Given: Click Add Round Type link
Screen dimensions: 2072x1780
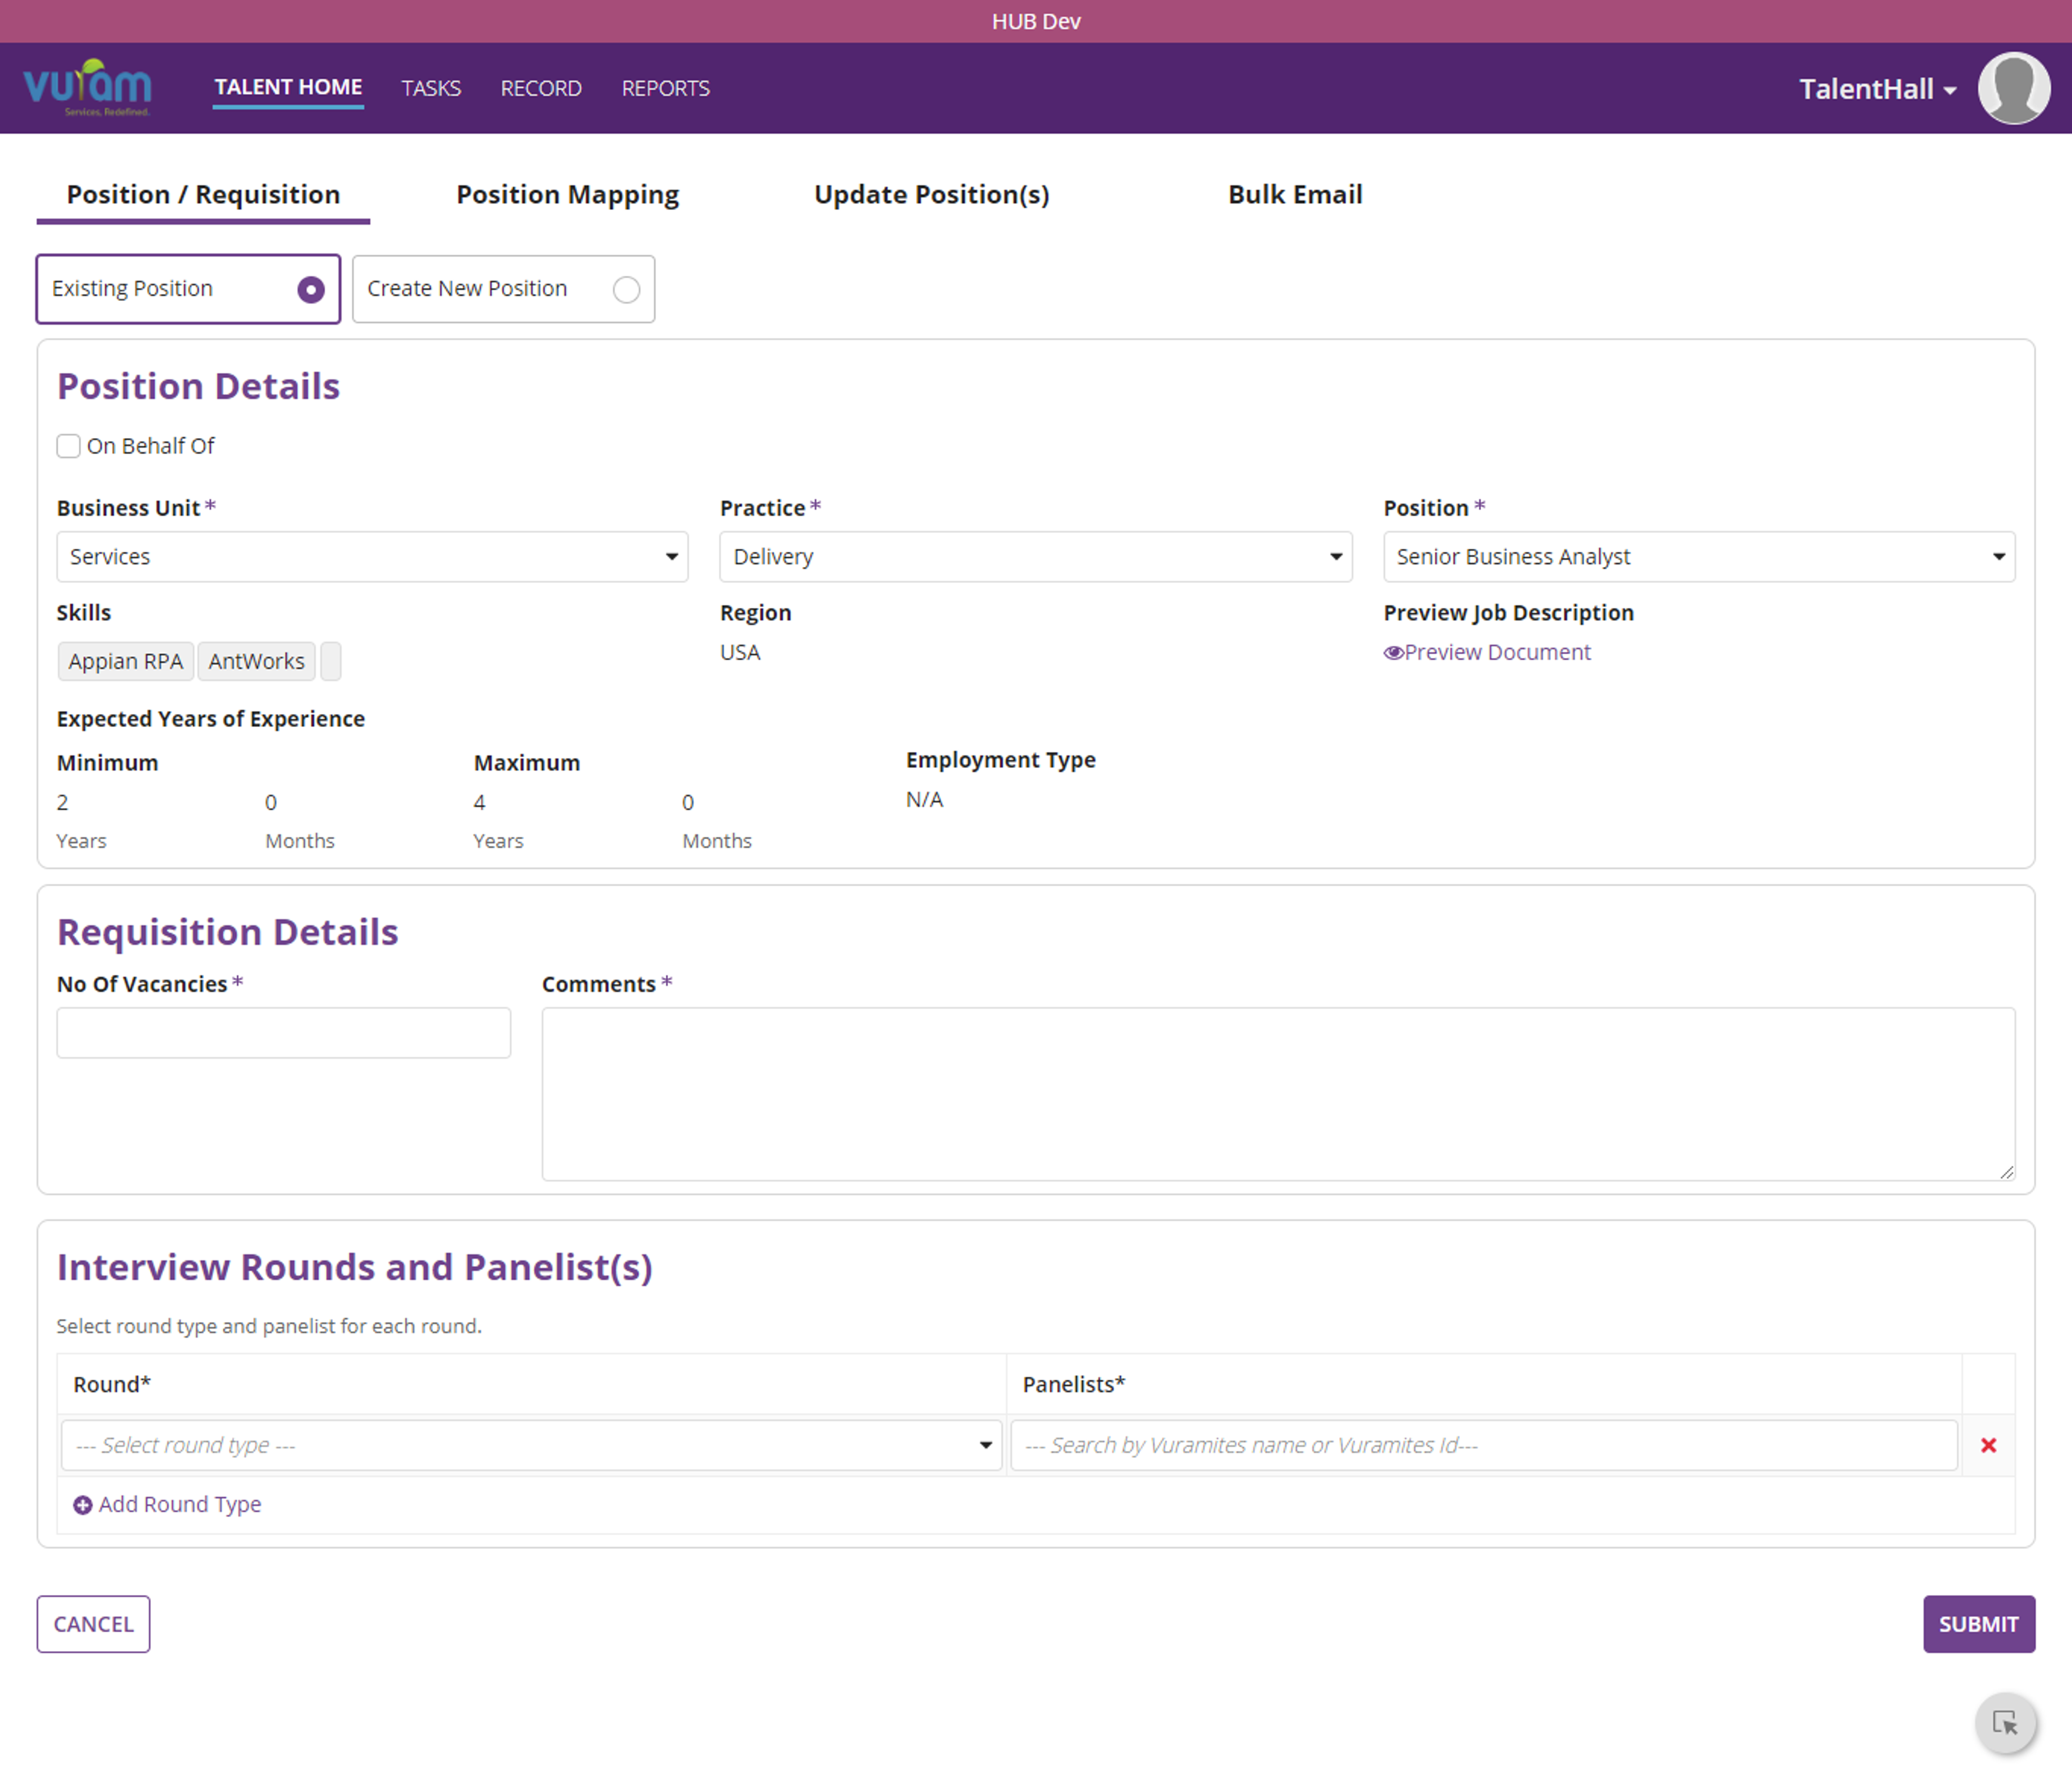Looking at the screenshot, I should pyautogui.click(x=180, y=1505).
